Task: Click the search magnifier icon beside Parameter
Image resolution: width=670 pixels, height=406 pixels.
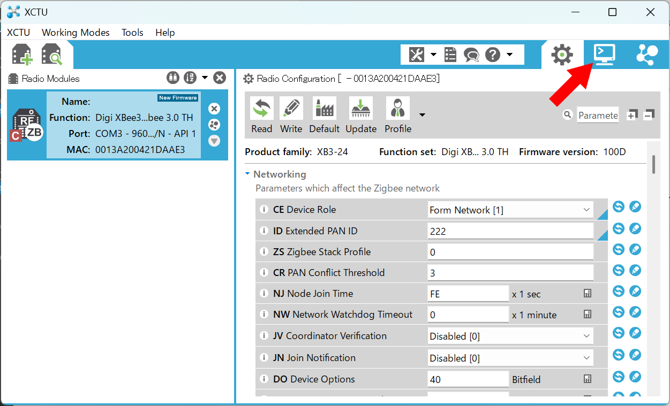Action: pyautogui.click(x=567, y=115)
